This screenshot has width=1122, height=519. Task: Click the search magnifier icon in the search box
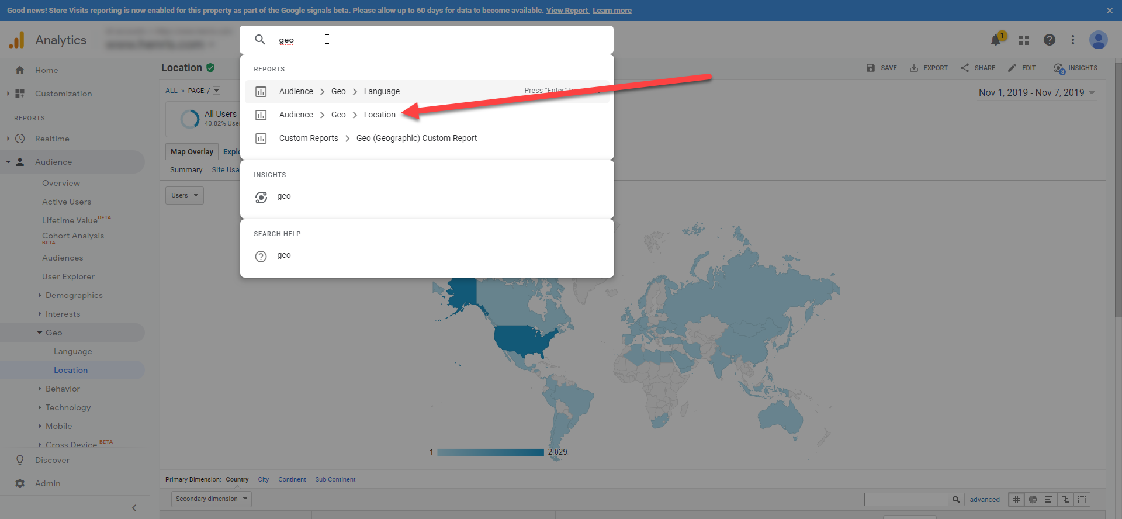(x=260, y=40)
